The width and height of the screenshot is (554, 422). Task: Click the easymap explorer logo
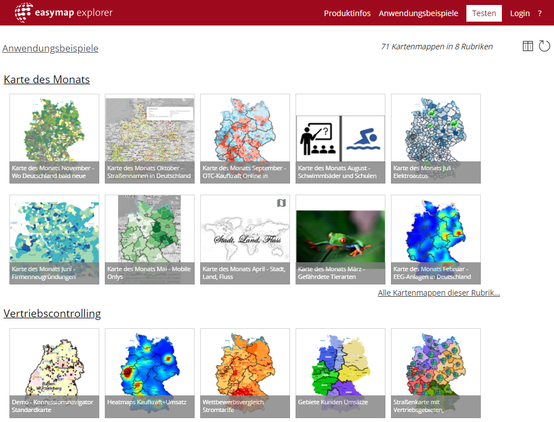pos(64,13)
